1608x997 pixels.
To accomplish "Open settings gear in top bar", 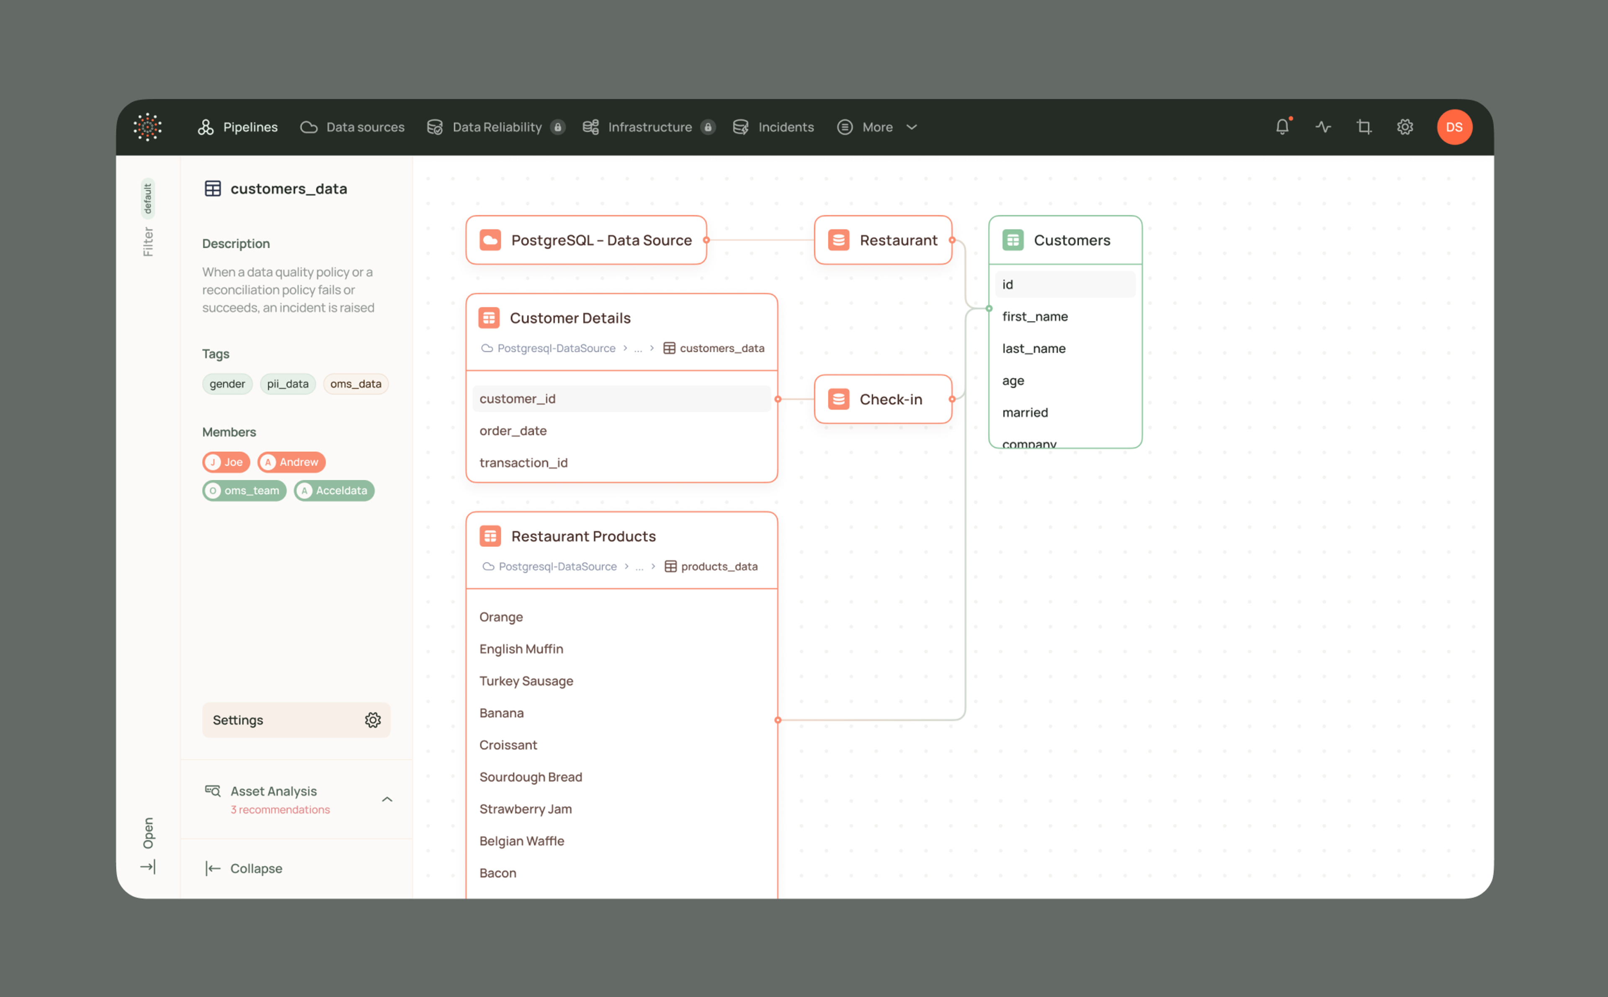I will pyautogui.click(x=1405, y=127).
